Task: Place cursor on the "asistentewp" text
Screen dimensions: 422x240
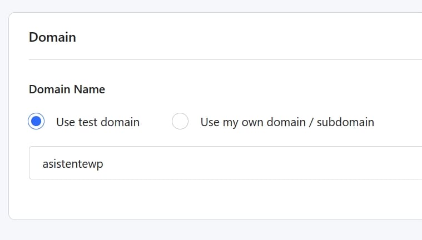Action: point(73,163)
